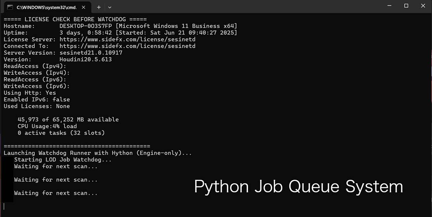This screenshot has width=432, height=217.
Task: Click the 'Using Http: Yes' line
Action: pyautogui.click(x=30, y=93)
